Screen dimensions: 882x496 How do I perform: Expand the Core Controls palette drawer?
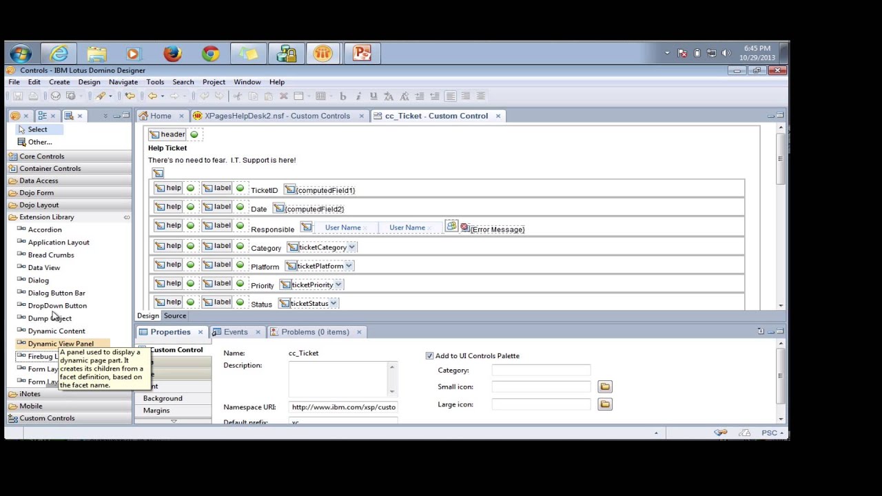pyautogui.click(x=69, y=156)
